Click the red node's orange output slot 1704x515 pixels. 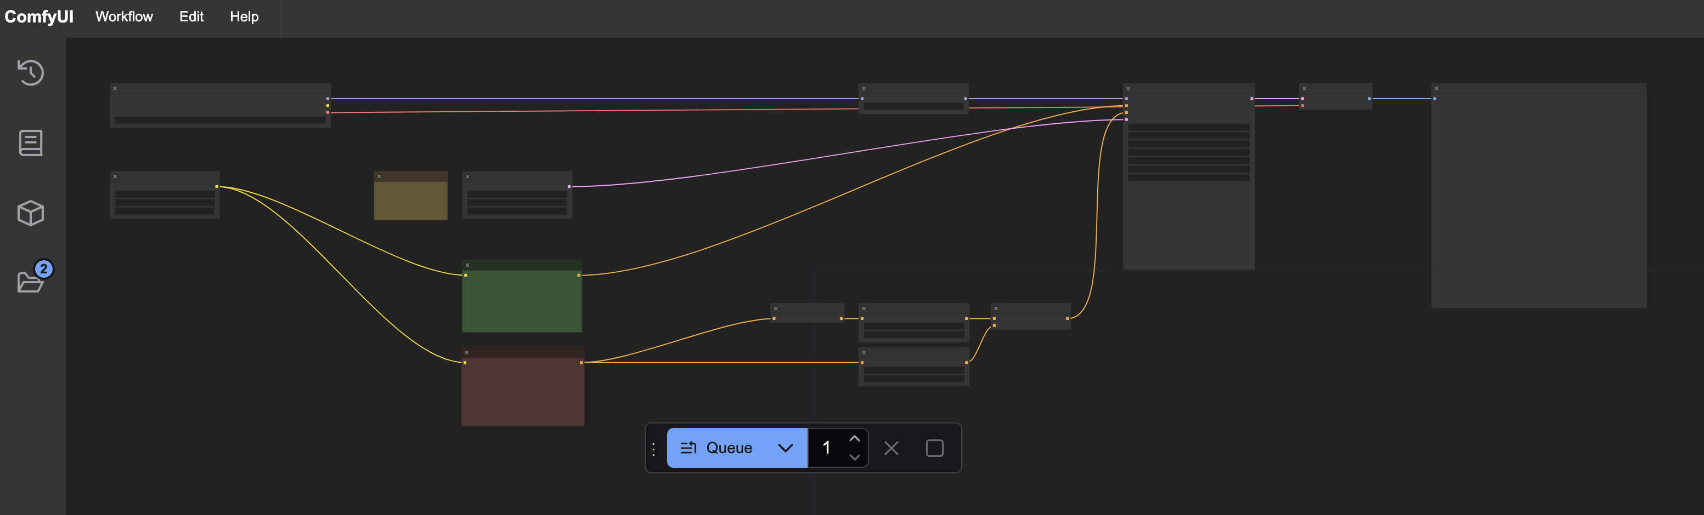[x=582, y=363]
